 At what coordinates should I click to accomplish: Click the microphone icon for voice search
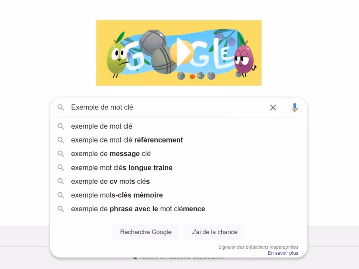click(294, 107)
